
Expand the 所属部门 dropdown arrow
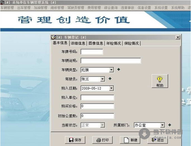pyautogui.click(x=162, y=125)
